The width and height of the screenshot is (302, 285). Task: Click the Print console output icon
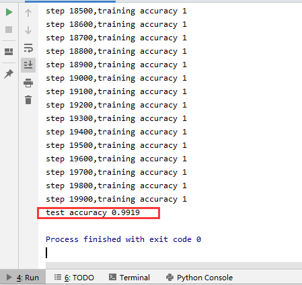coord(28,83)
